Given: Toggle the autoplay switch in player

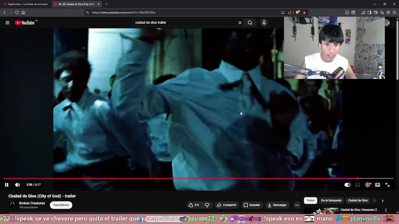Looking at the screenshot, I should 348,185.
